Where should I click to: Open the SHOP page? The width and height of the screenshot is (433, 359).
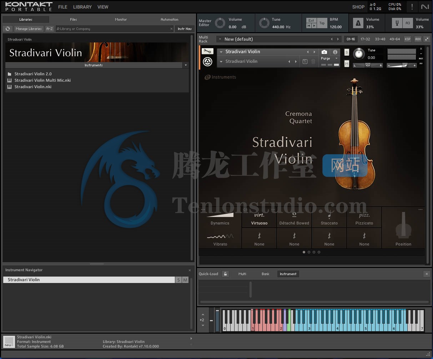click(358, 7)
